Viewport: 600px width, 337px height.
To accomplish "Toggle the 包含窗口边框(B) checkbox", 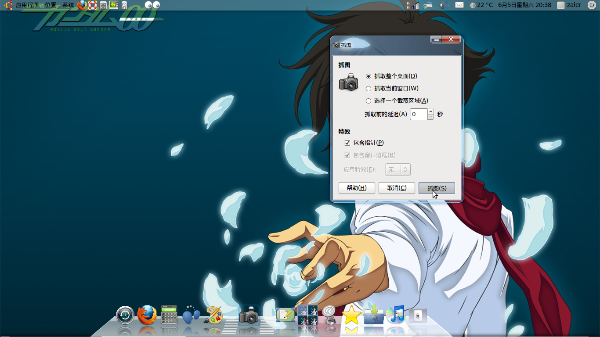I will click(370, 155).
